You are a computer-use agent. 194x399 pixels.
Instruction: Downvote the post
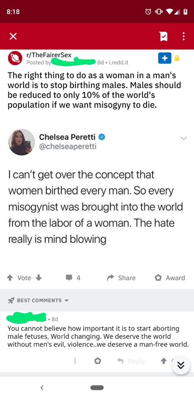tap(39, 278)
